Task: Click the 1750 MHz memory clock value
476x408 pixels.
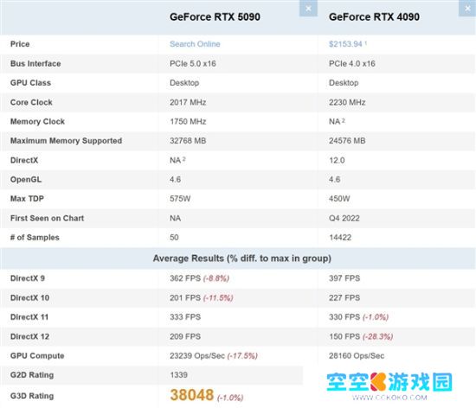Action: [188, 122]
